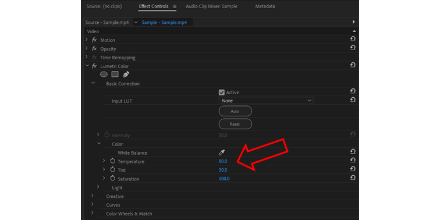Expand the Light section
This screenshot has width=440, height=220.
pos(98,187)
